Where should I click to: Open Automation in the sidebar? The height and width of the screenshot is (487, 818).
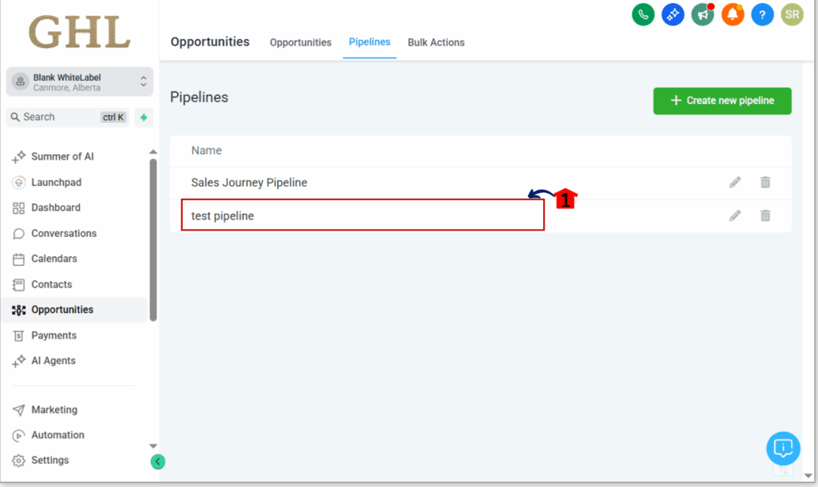(58, 435)
